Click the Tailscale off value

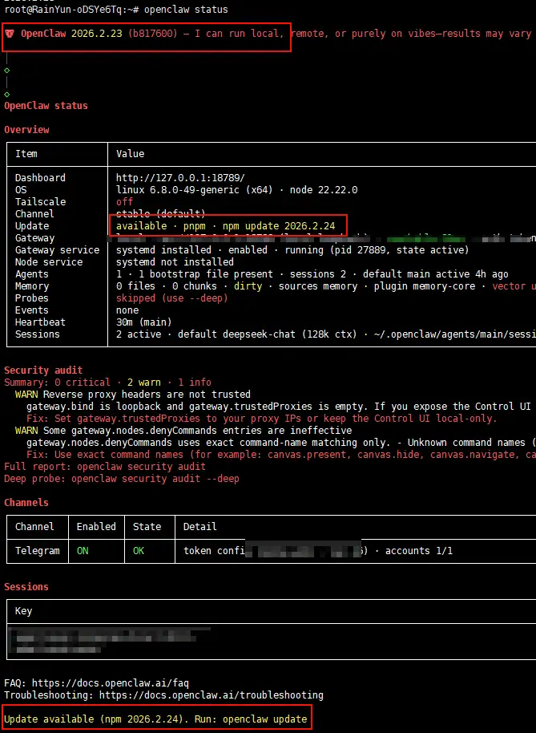pos(125,202)
